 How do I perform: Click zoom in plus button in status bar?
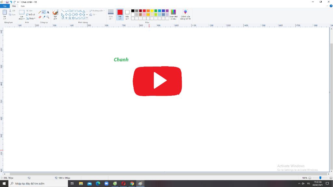click(x=331, y=178)
